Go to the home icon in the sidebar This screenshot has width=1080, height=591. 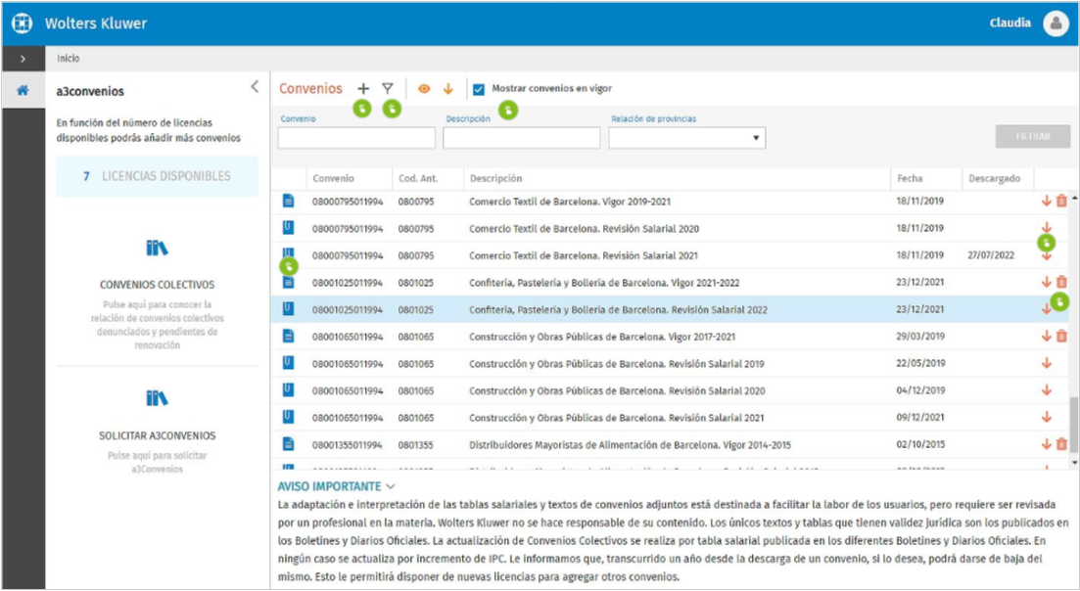[x=23, y=90]
